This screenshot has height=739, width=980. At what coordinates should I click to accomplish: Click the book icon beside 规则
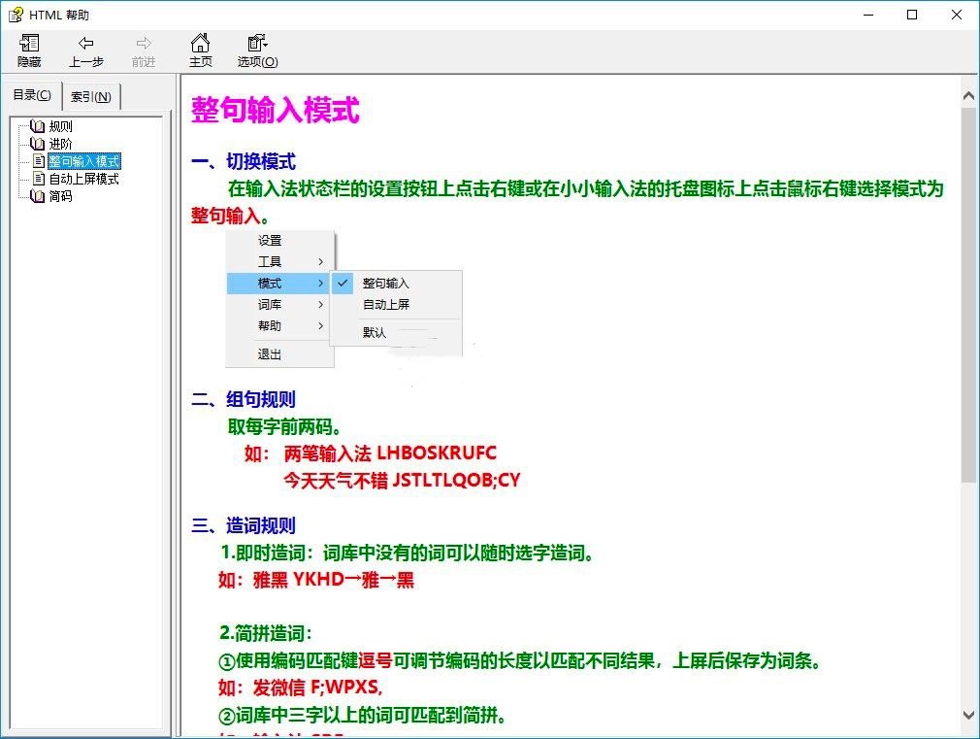tap(38, 126)
